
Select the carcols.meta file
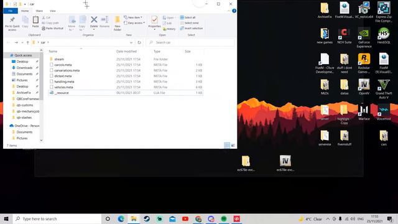tap(126, 65)
